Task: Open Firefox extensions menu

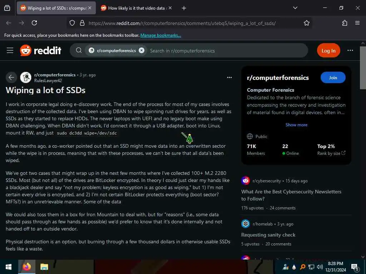Action: (x=345, y=23)
